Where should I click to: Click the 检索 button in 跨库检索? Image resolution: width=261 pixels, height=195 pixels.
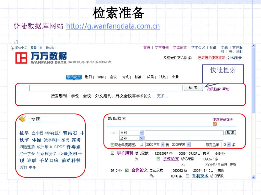click(x=230, y=133)
